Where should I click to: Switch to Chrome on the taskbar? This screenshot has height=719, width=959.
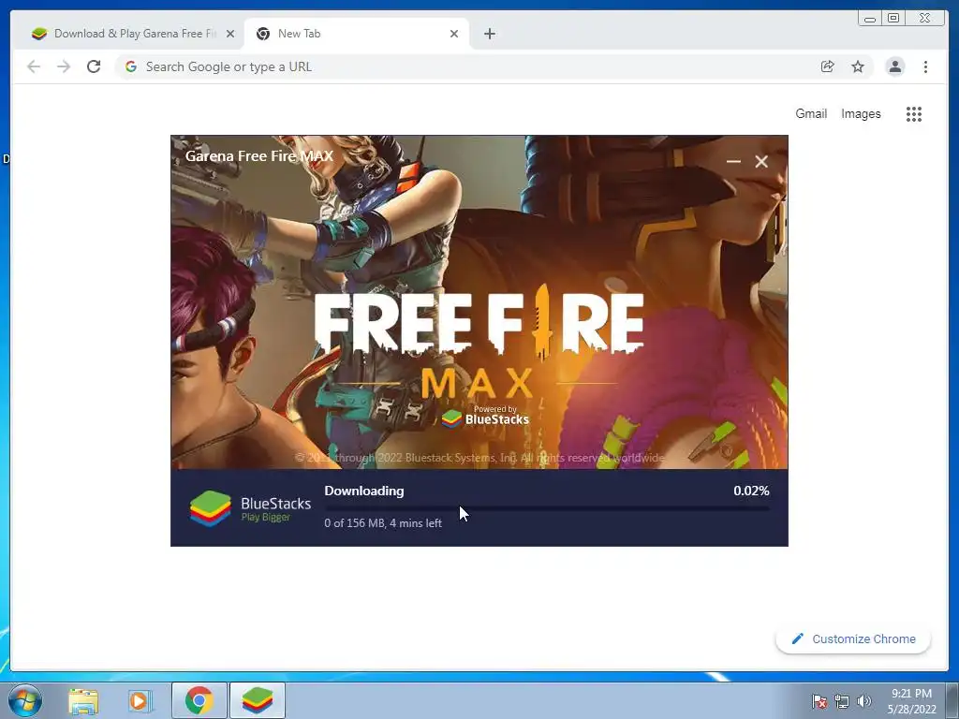tap(199, 700)
